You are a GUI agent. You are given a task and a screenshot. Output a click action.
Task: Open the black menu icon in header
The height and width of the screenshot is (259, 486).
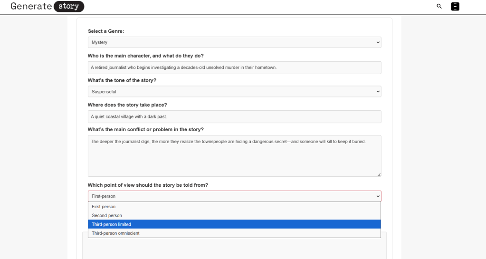point(455,6)
